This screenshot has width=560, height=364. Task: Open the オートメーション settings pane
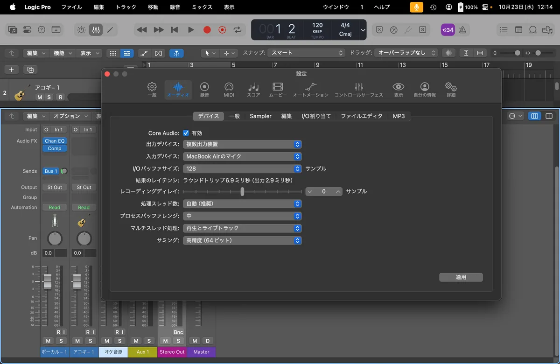click(311, 90)
